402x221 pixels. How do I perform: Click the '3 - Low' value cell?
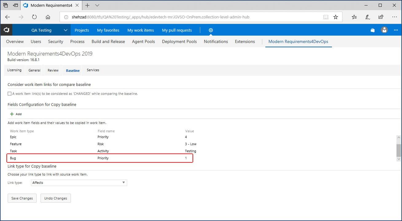(191, 144)
